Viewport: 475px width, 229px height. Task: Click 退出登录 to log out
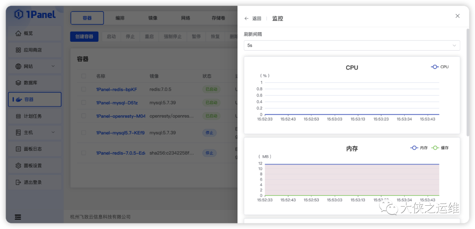(35, 182)
